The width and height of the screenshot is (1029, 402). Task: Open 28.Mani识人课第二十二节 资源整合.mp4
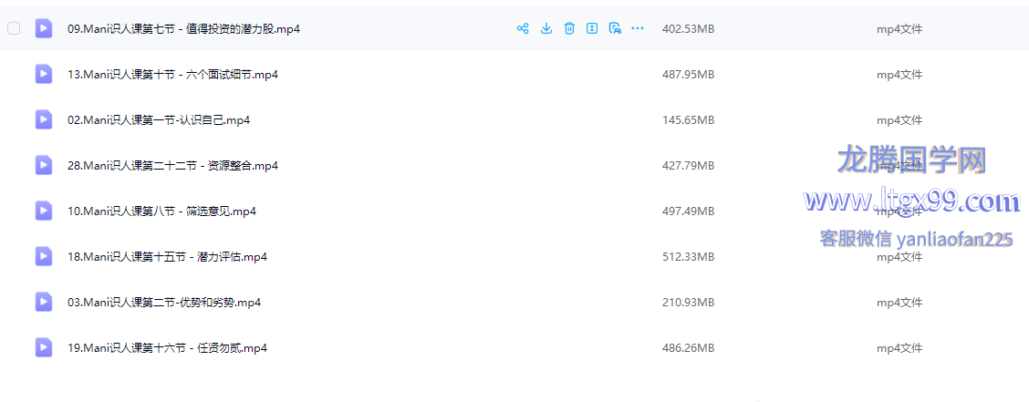click(x=172, y=166)
